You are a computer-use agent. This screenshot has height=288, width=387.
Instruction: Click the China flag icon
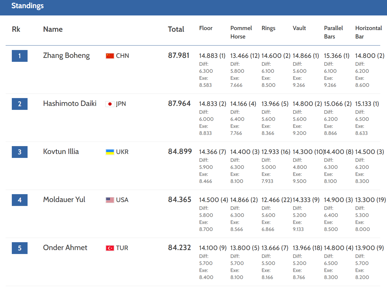[x=110, y=56]
